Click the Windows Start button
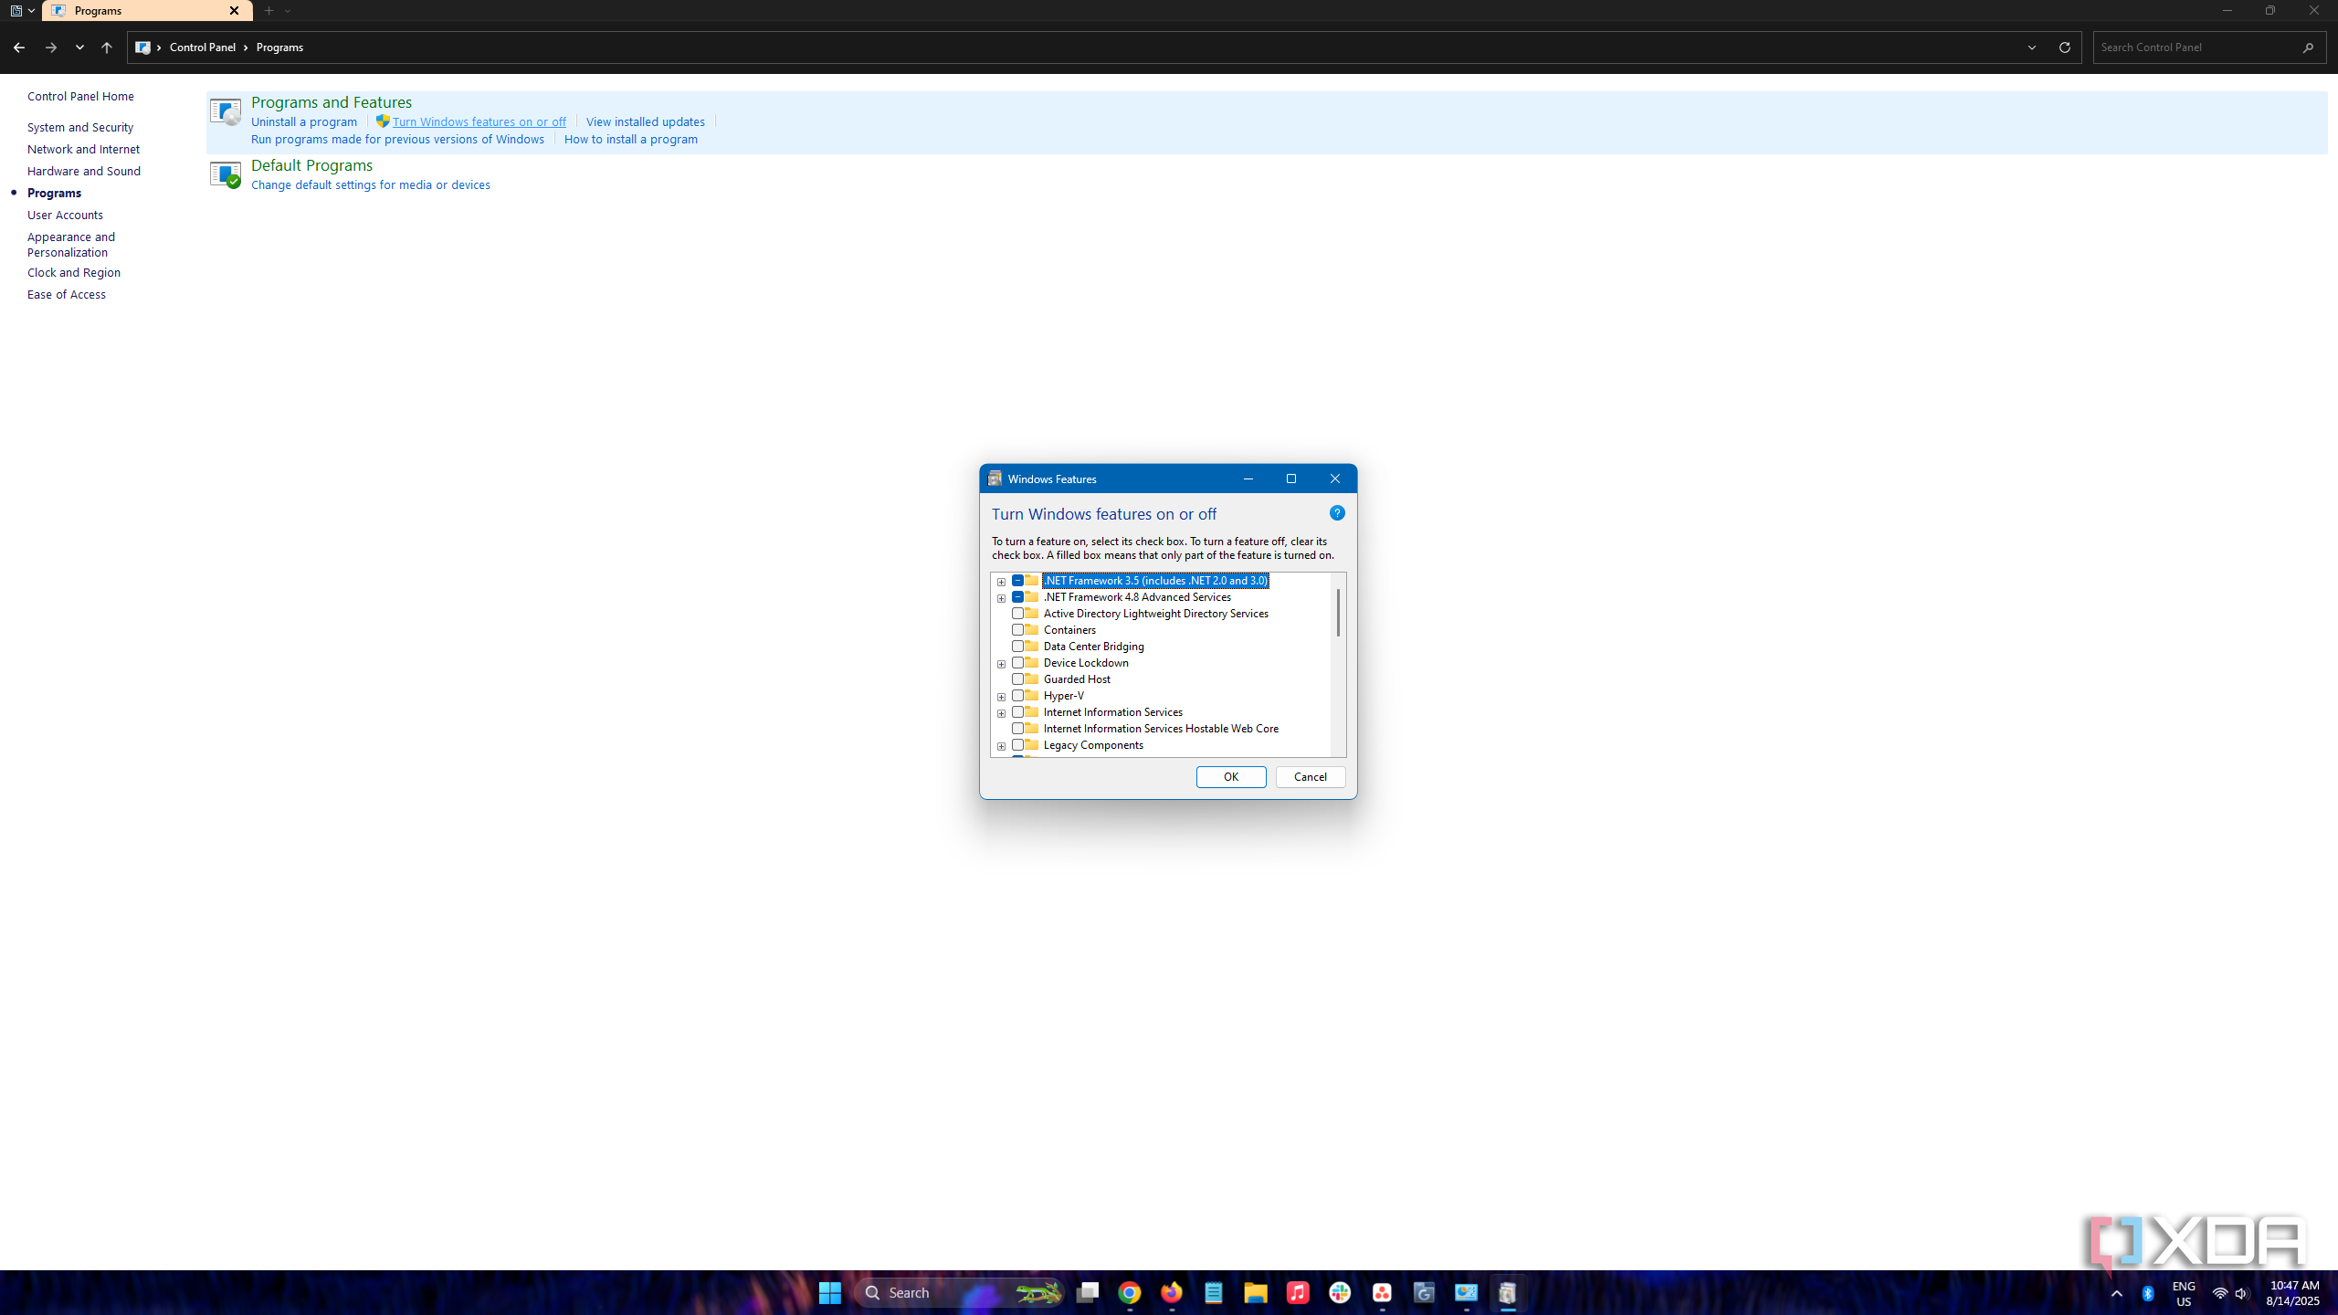 point(829,1293)
